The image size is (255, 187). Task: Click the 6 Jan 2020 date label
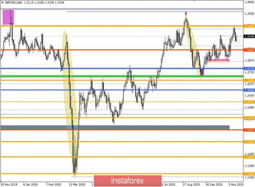point(30,185)
